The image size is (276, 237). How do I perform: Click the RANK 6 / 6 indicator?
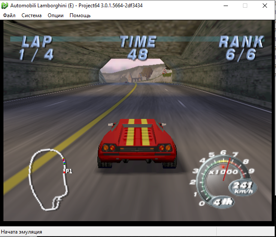241,48
